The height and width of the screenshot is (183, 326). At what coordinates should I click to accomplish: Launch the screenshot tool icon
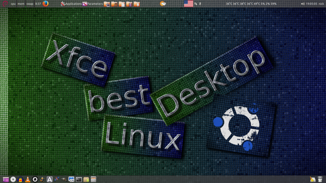click(x=71, y=179)
